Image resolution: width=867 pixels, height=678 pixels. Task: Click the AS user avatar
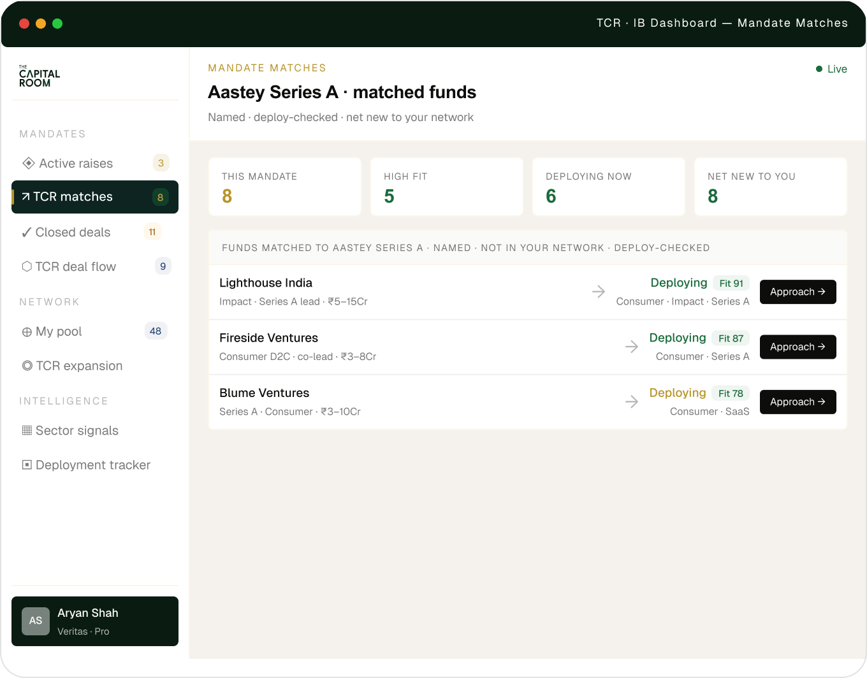[36, 621]
